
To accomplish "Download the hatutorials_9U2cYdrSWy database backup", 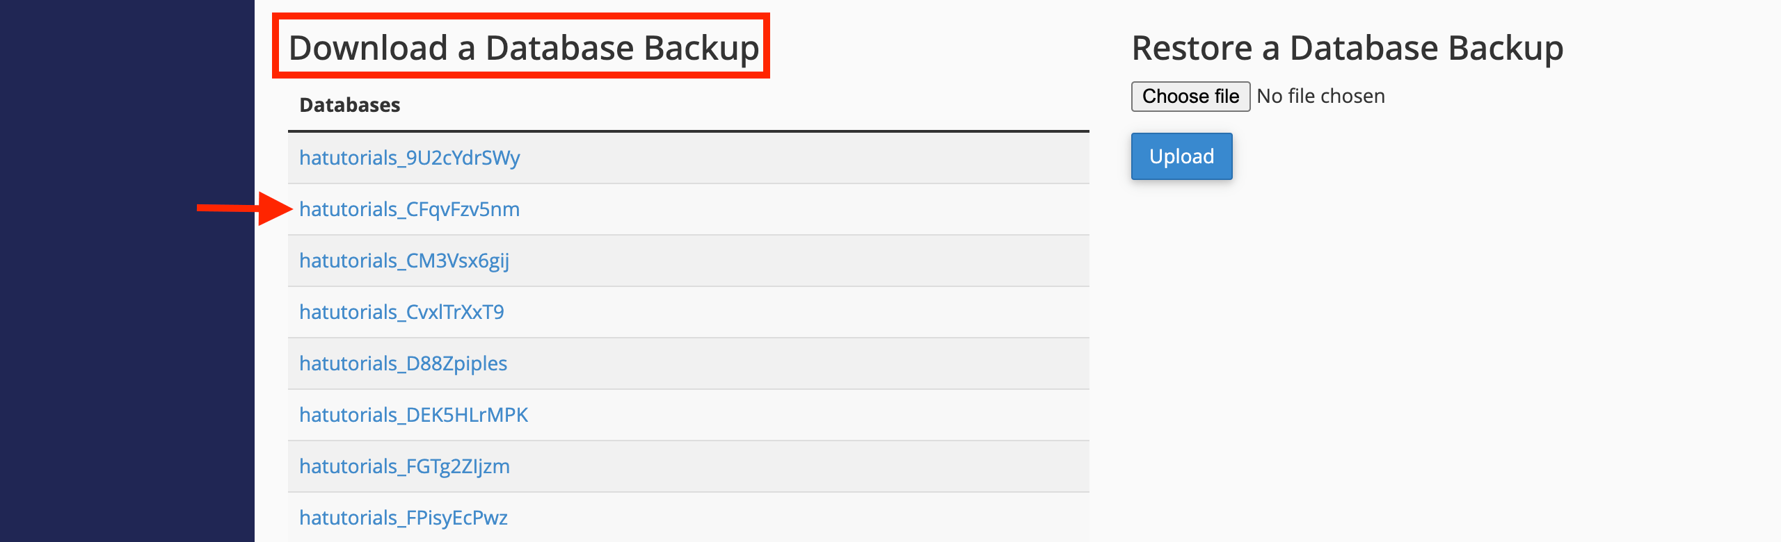I will coord(409,157).
